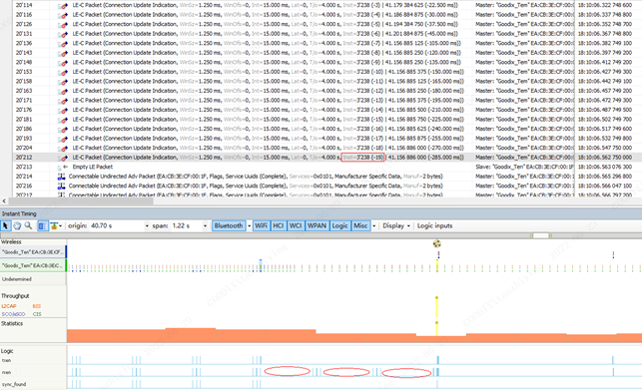The image size is (642, 390).
Task: Expand the Display dropdown menu
Action: pos(396,225)
